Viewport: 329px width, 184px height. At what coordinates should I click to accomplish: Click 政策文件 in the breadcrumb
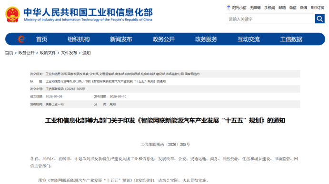pos(48,53)
